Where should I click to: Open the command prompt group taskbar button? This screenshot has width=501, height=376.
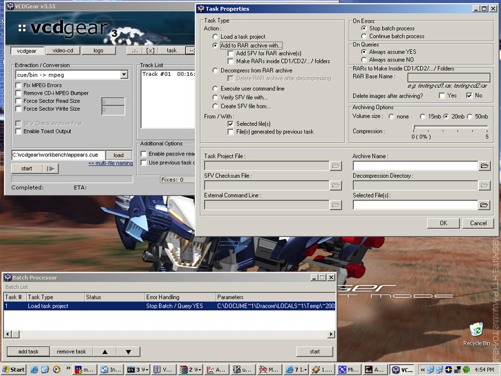138,370
